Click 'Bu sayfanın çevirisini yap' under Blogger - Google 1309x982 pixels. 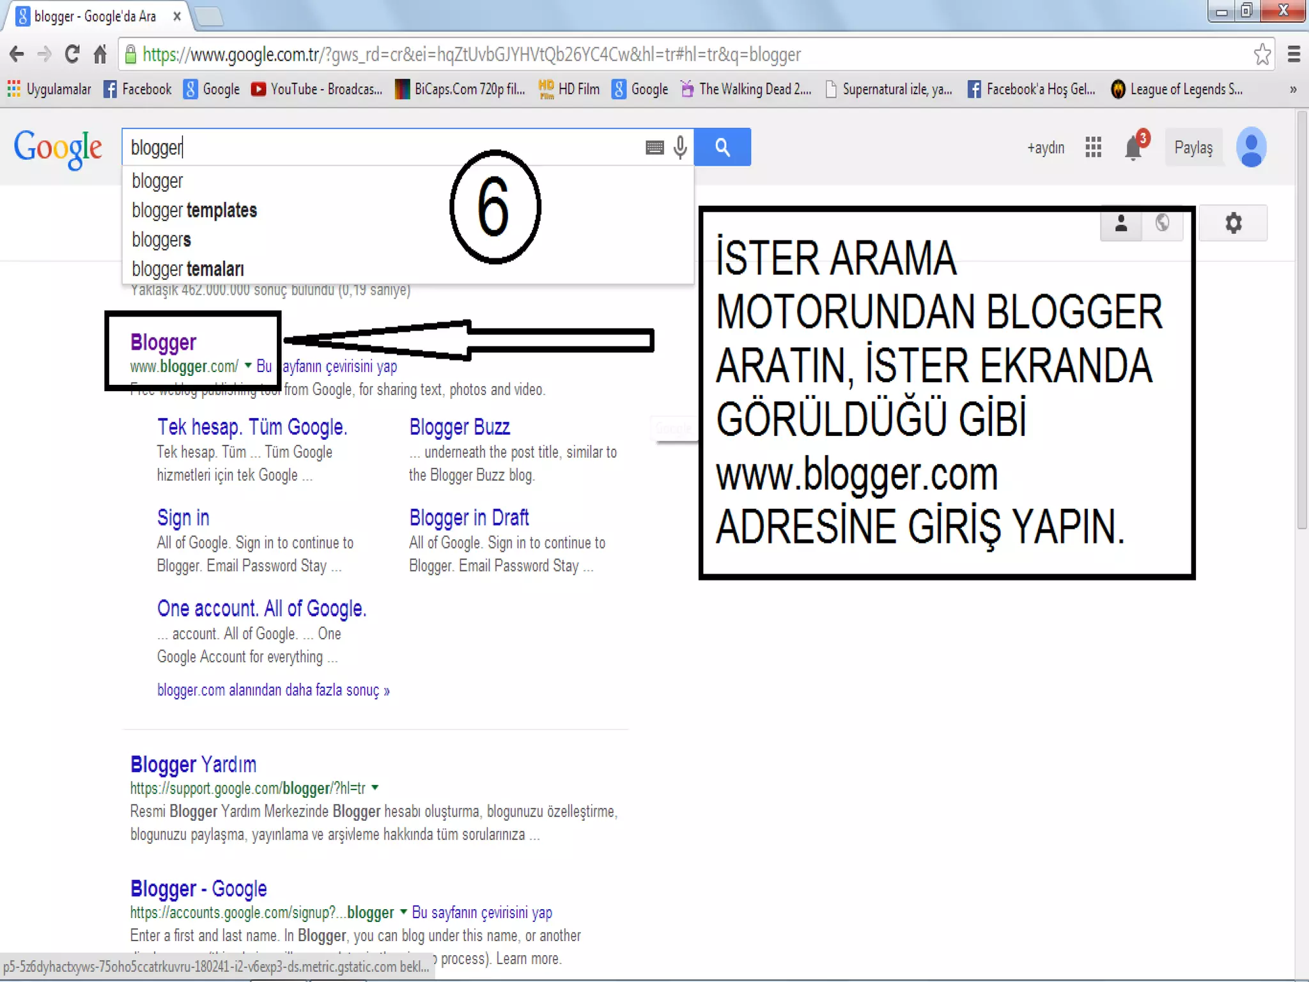482,912
